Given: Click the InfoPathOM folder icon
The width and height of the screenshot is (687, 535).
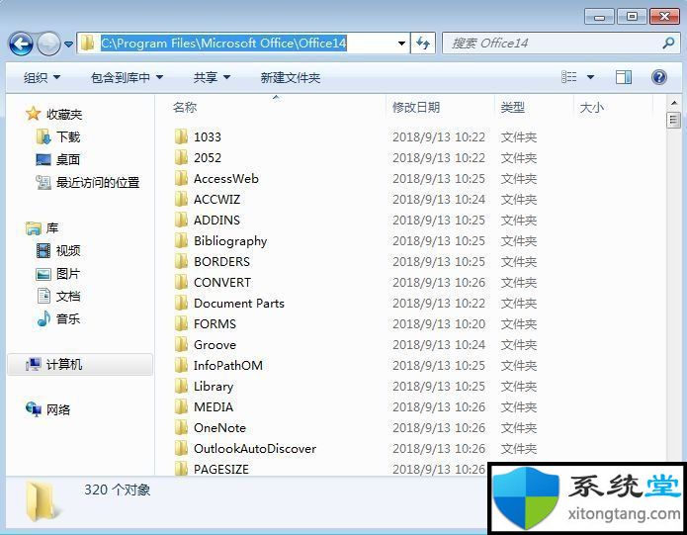Looking at the screenshot, I should click(x=181, y=365).
